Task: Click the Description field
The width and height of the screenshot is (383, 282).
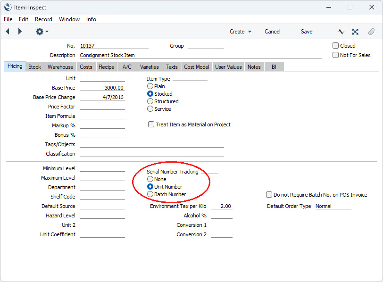Action: tap(200, 55)
